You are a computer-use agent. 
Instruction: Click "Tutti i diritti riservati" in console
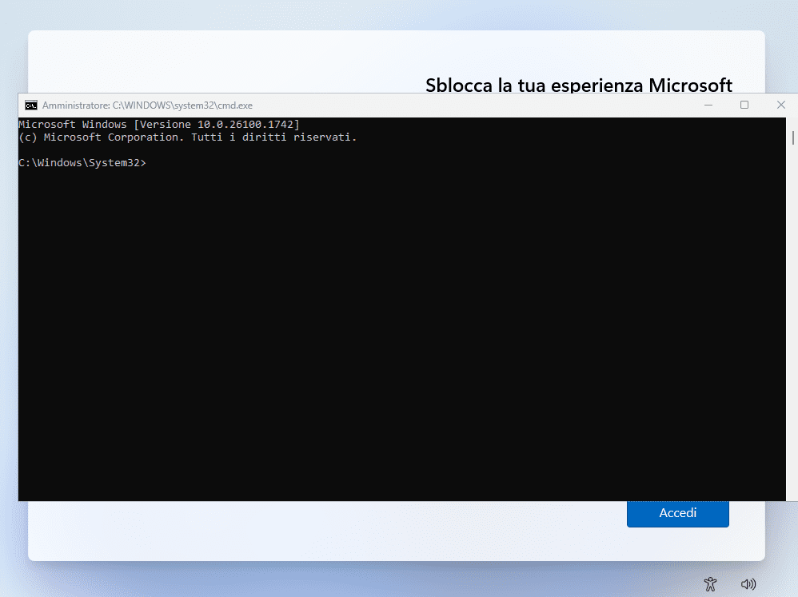pyautogui.click(x=273, y=137)
